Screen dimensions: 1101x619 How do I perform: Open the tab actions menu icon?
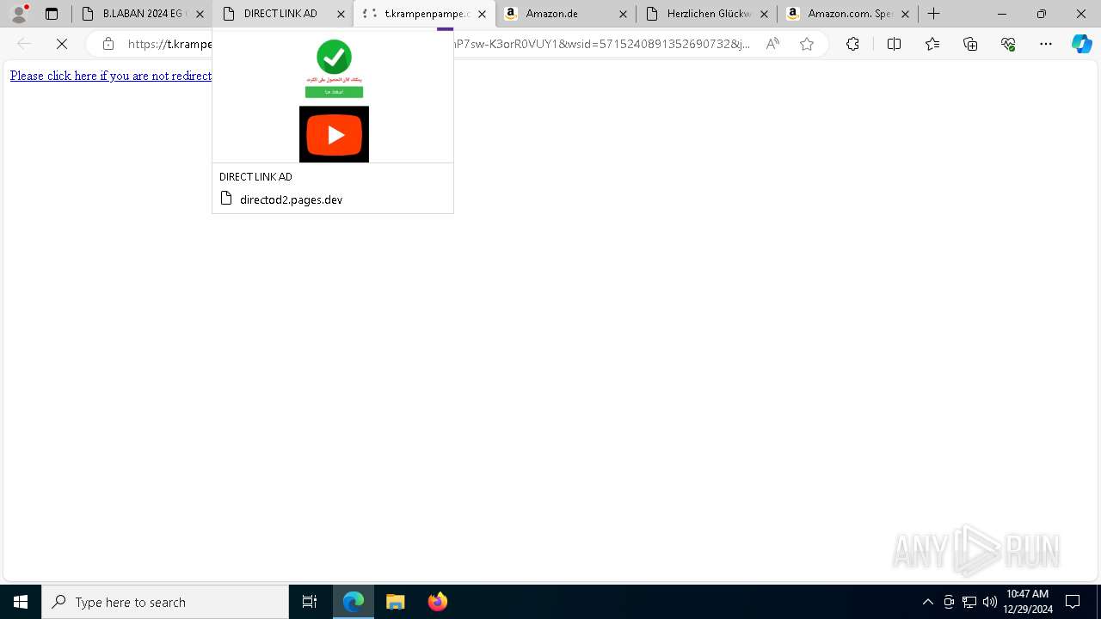click(52, 14)
